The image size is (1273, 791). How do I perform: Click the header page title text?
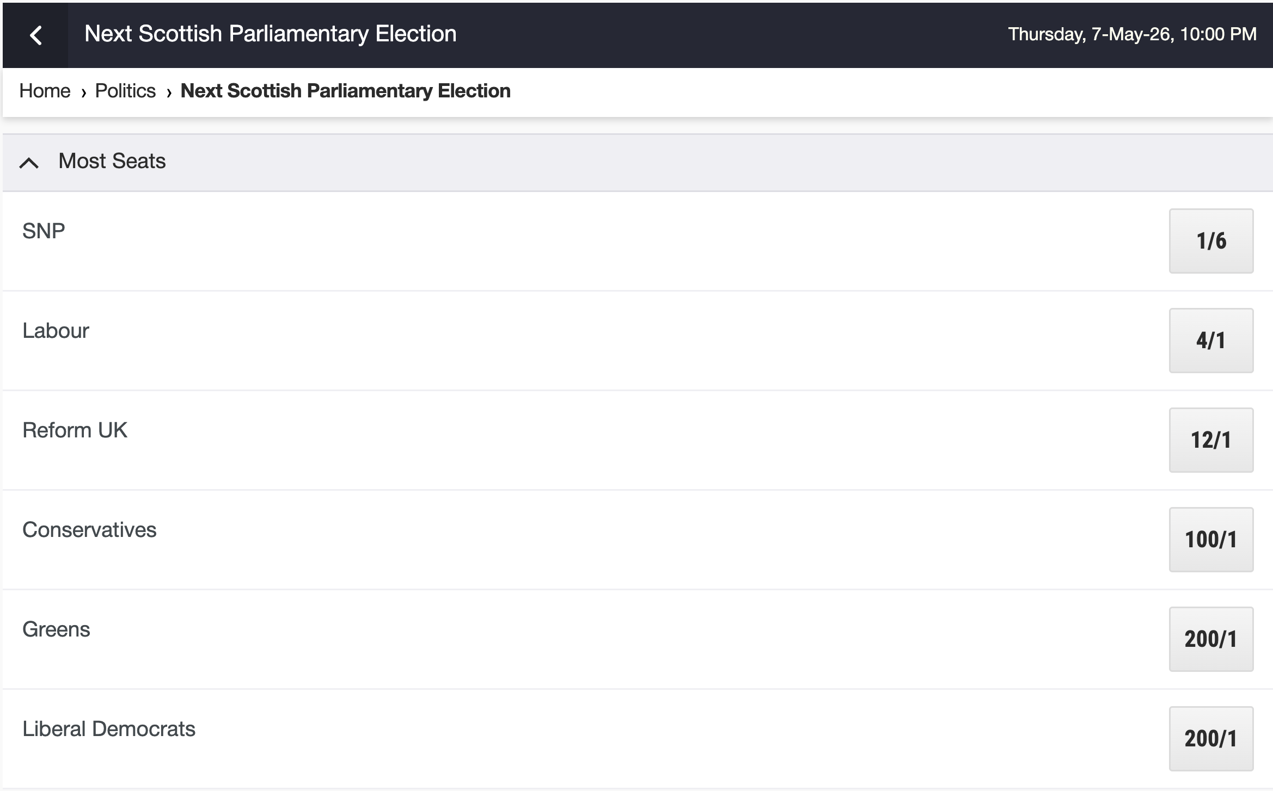pos(271,34)
